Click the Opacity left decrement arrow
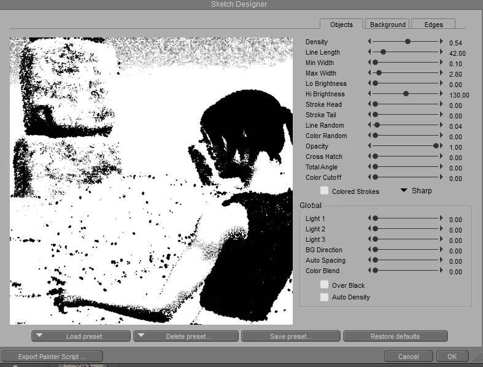The image size is (483, 367). tap(369, 145)
